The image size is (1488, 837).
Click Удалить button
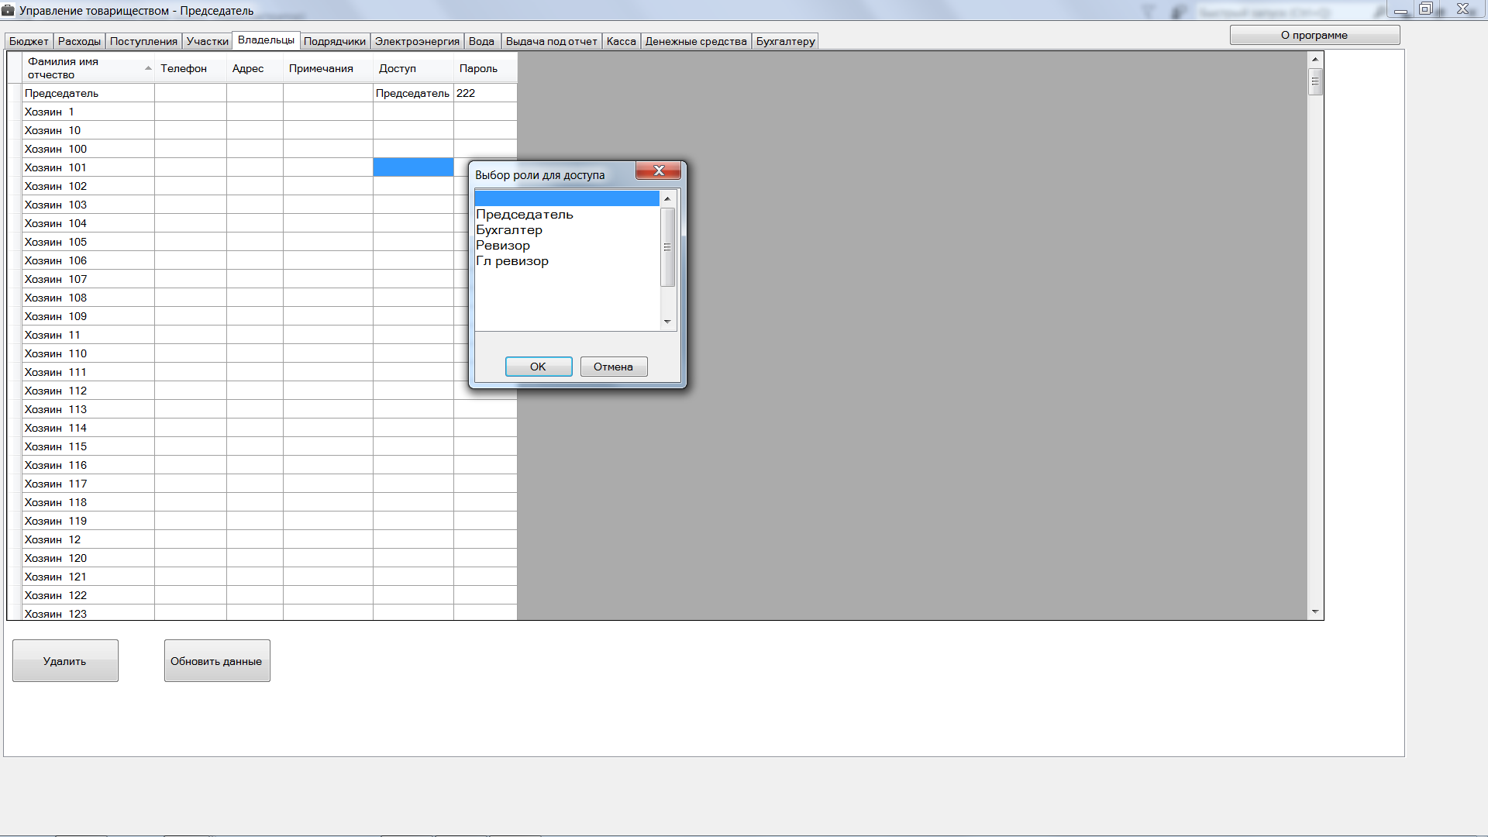point(65,661)
